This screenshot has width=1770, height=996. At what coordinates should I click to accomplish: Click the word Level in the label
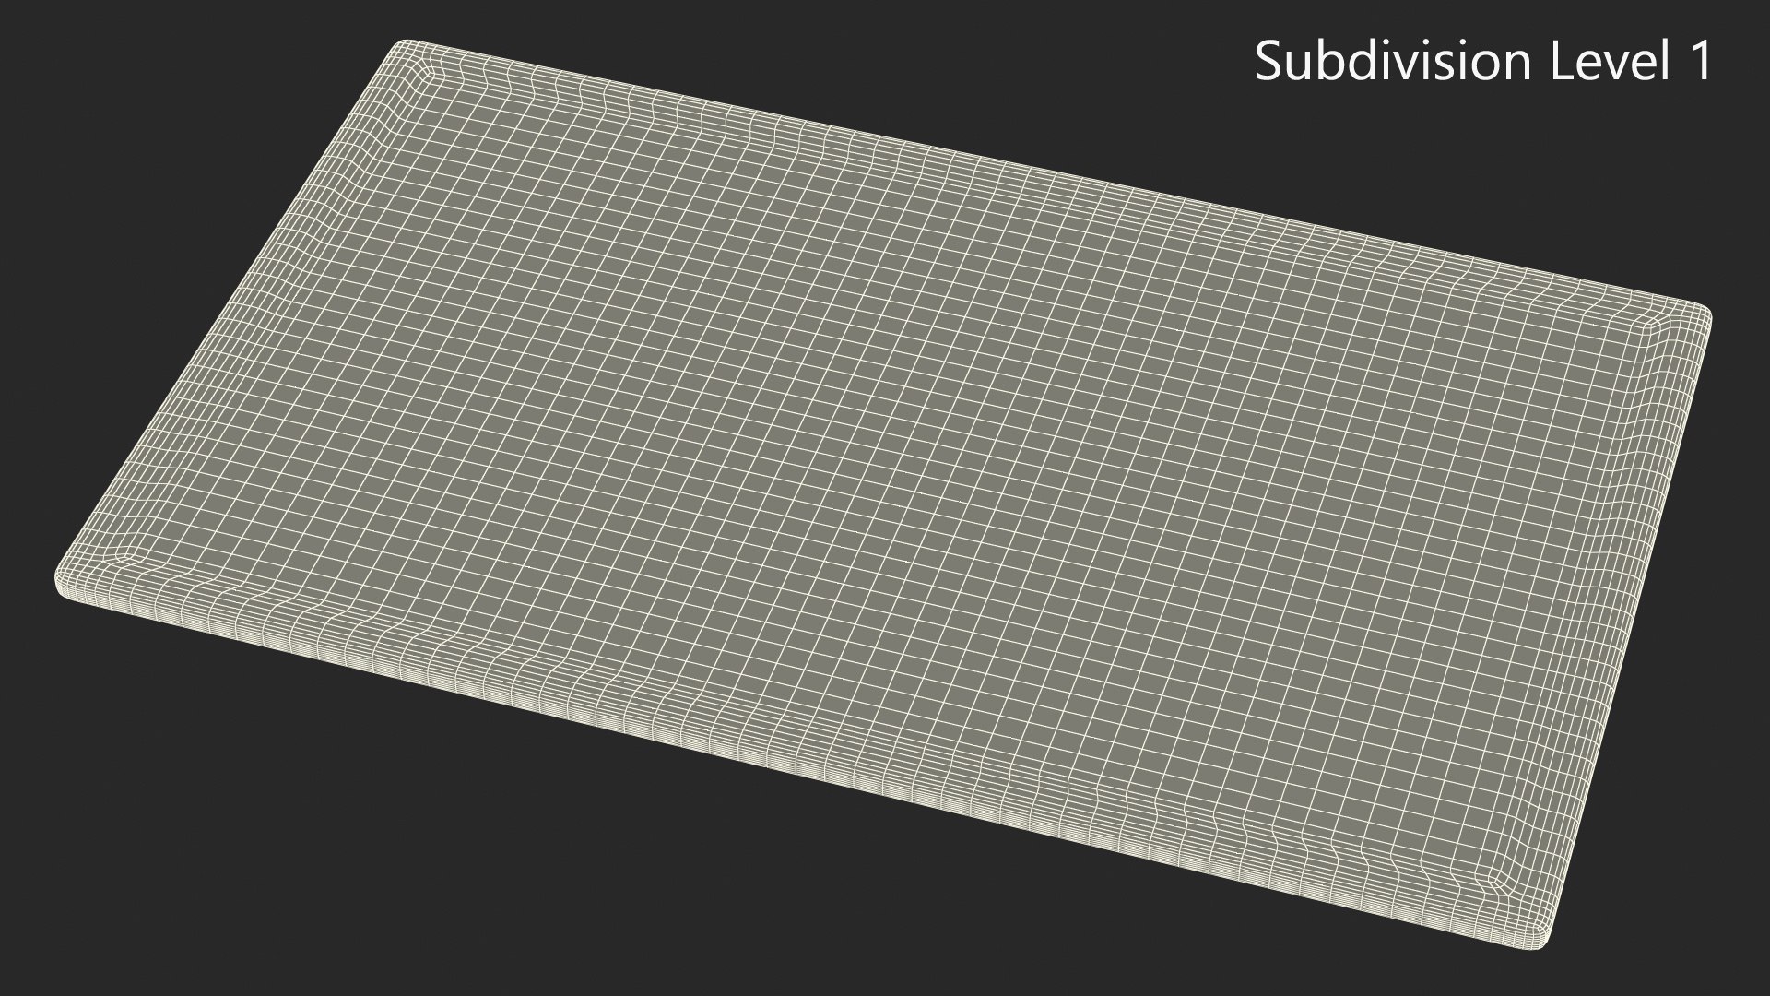click(1609, 62)
